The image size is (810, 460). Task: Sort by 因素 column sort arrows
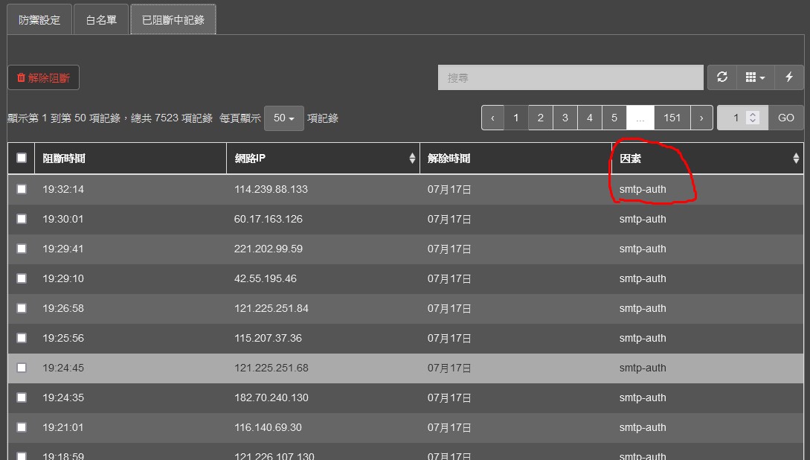796,159
